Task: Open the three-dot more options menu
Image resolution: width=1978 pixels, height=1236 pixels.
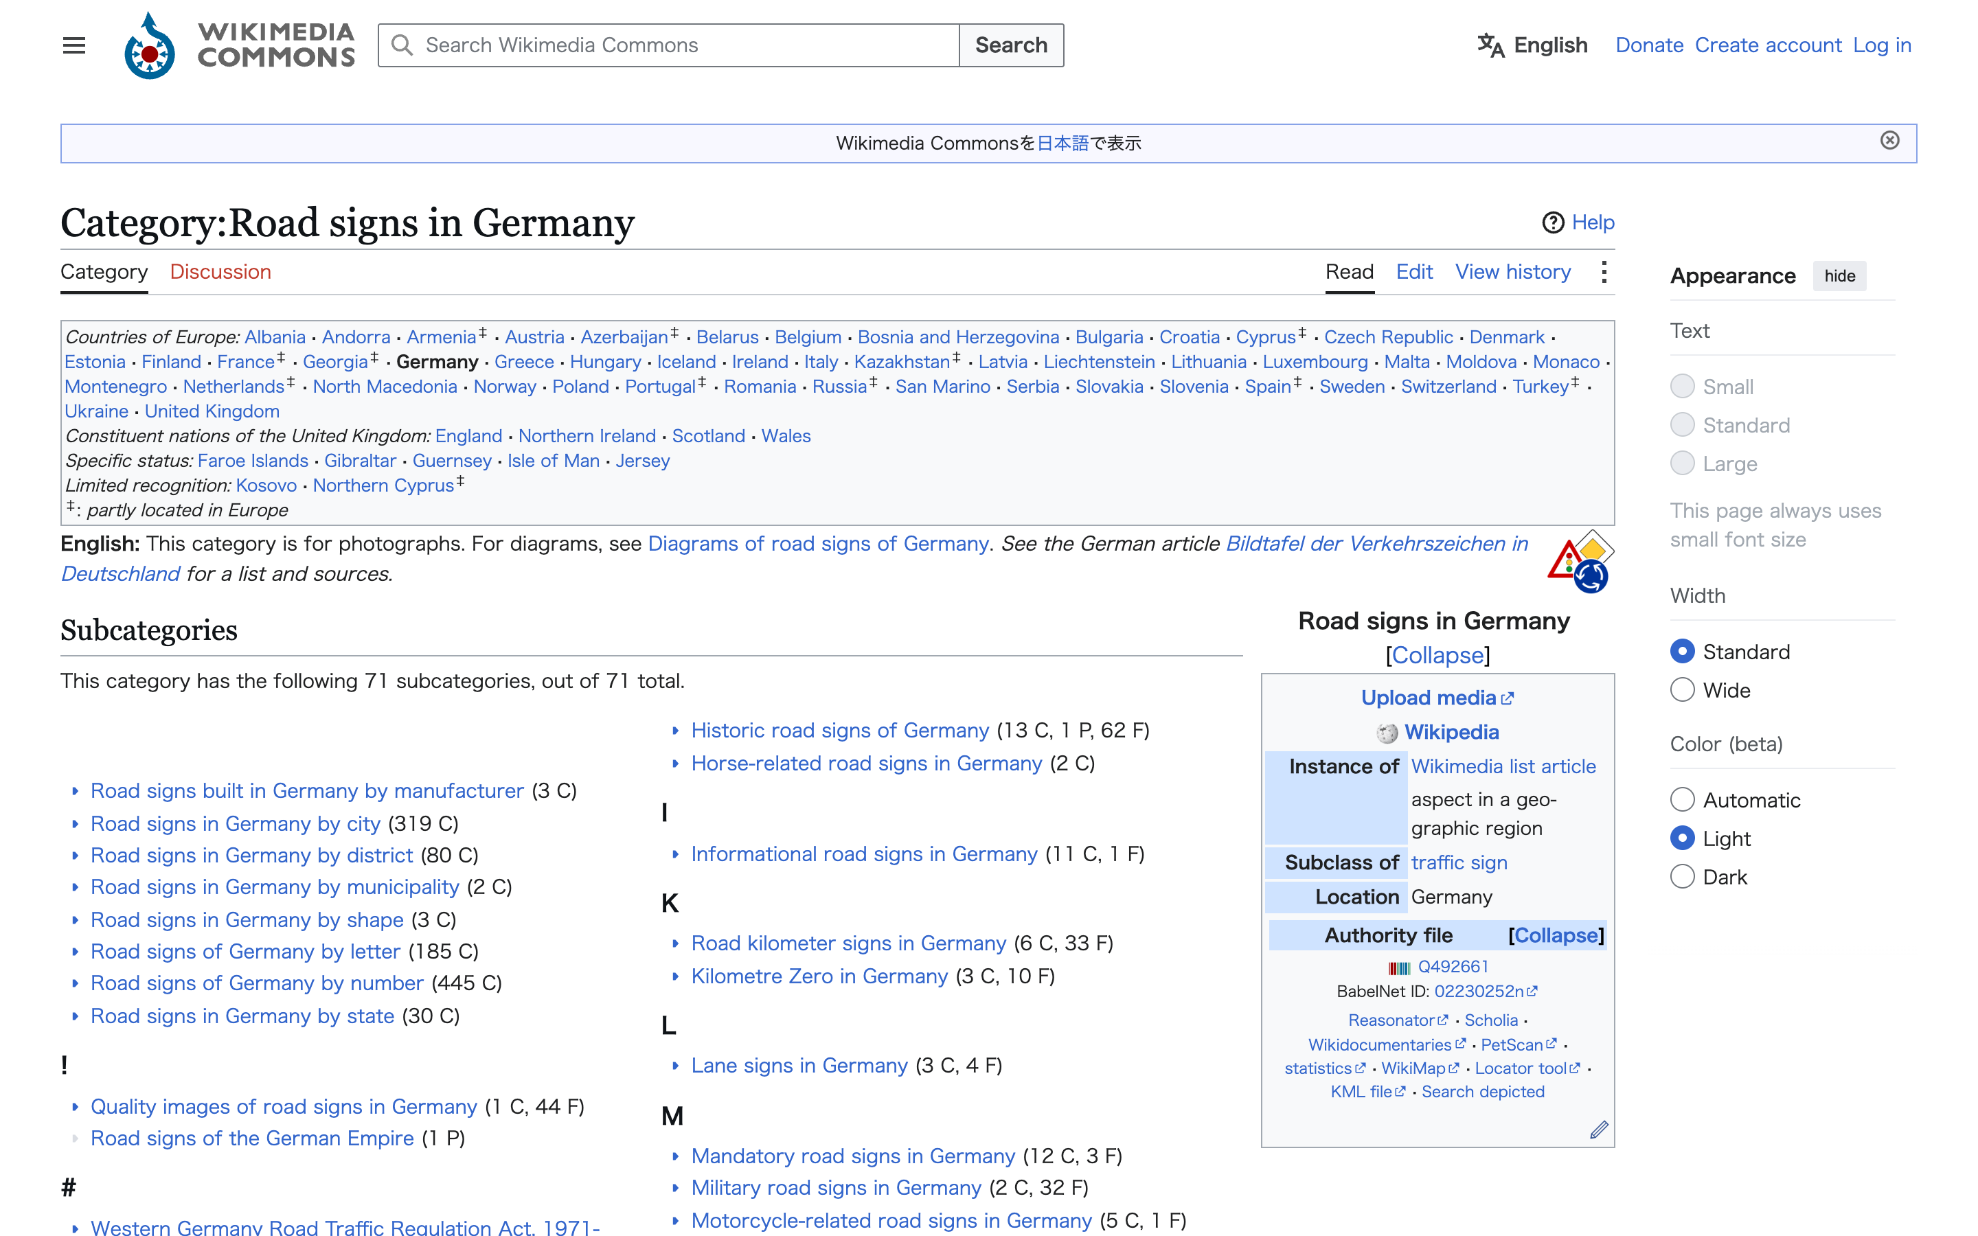Action: 1604,272
